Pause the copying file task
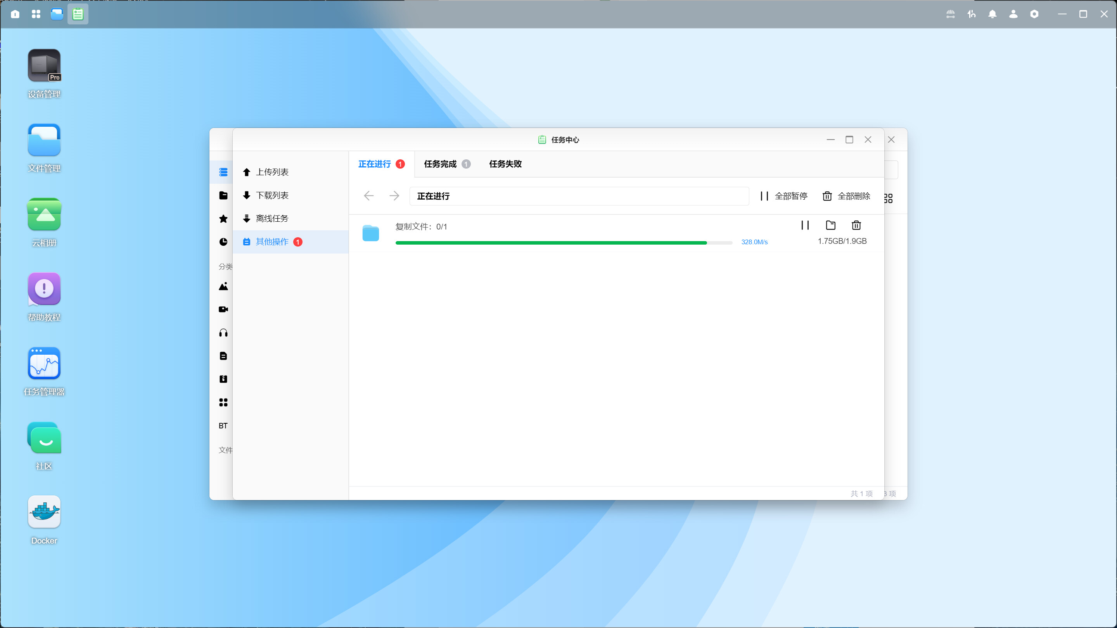The height and width of the screenshot is (628, 1117). pos(805,225)
